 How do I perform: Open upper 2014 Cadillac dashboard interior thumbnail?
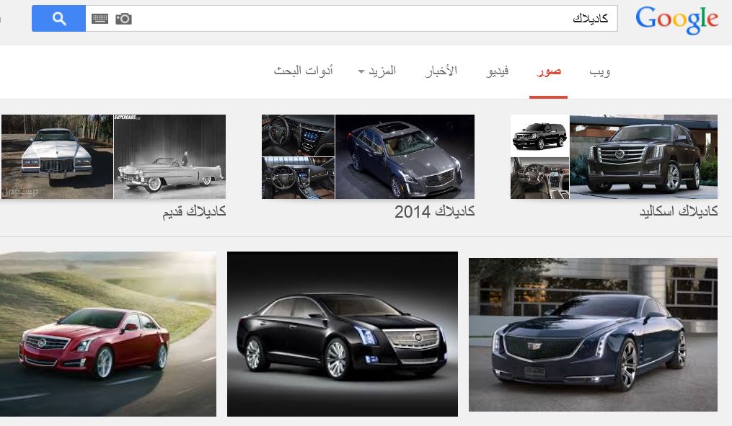point(298,136)
